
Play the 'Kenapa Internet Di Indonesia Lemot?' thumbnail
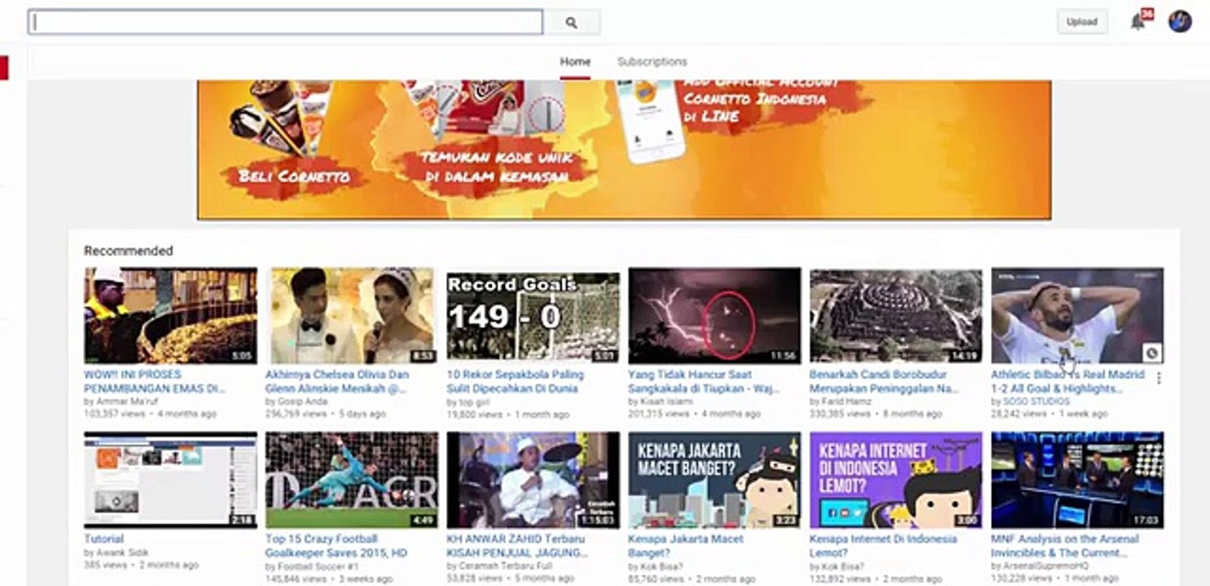(x=896, y=480)
